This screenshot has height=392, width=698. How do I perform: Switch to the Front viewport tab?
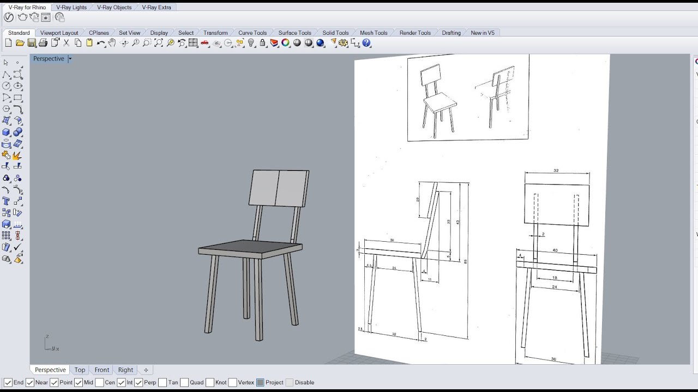coord(102,370)
